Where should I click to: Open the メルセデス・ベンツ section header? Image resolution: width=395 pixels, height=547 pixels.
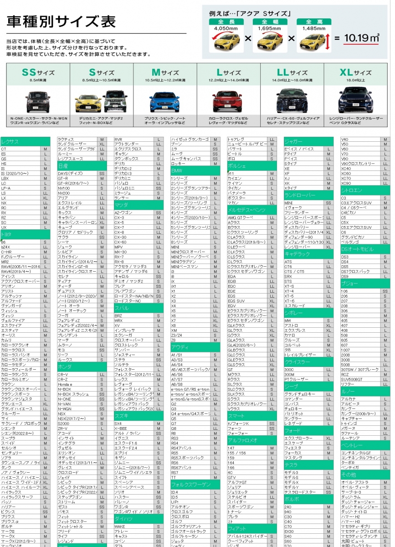(251, 210)
